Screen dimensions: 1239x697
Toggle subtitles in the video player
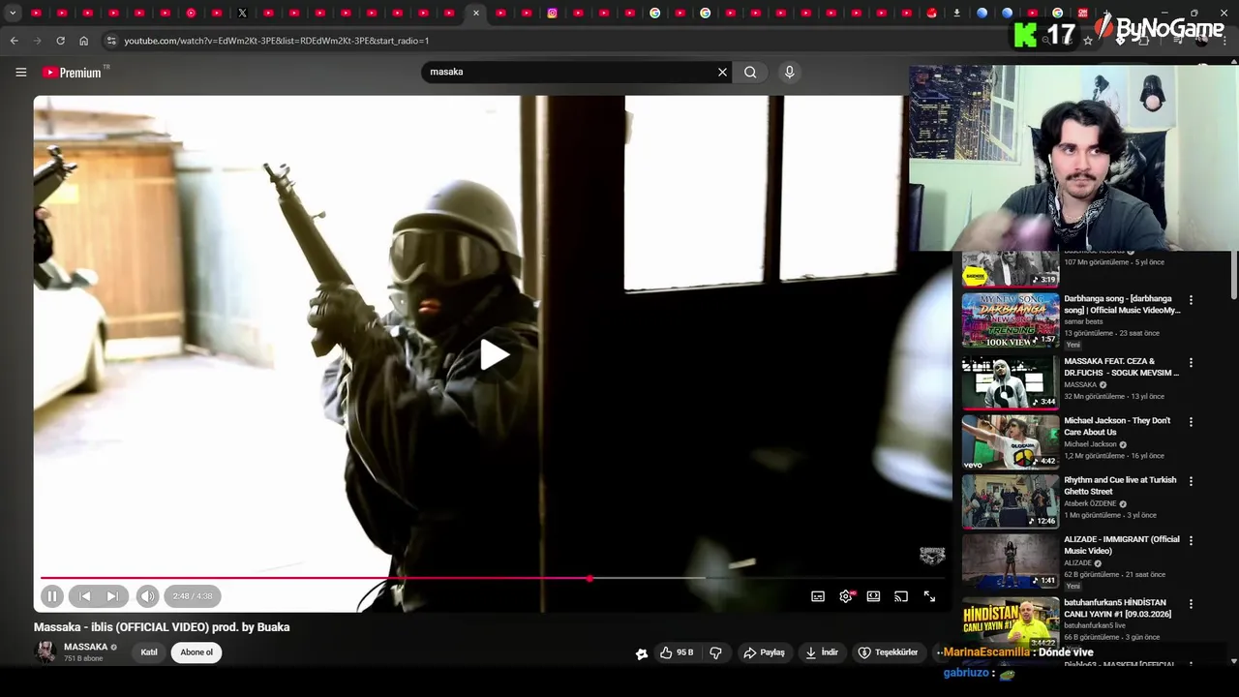pyautogui.click(x=818, y=596)
